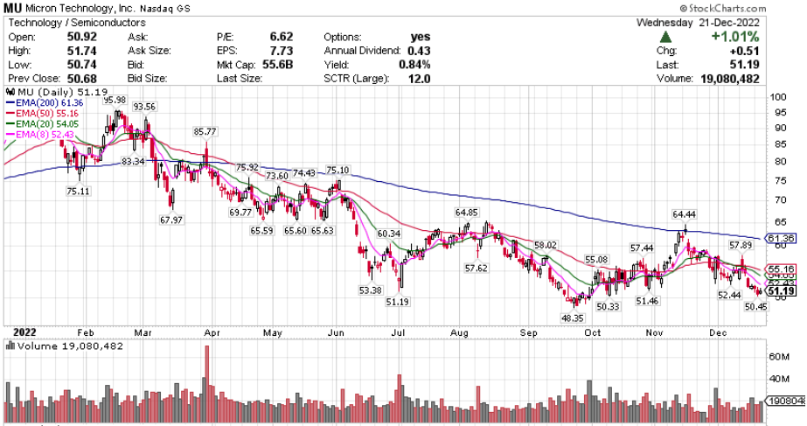This screenshot has height=426, width=807.
Task: Click the 85.77 price label
Action: [205, 131]
